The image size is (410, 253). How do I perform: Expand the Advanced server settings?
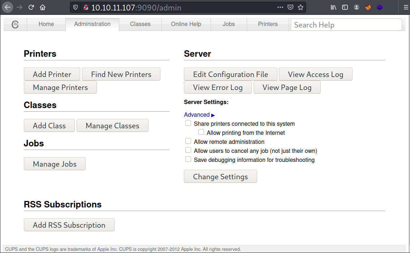[199, 115]
